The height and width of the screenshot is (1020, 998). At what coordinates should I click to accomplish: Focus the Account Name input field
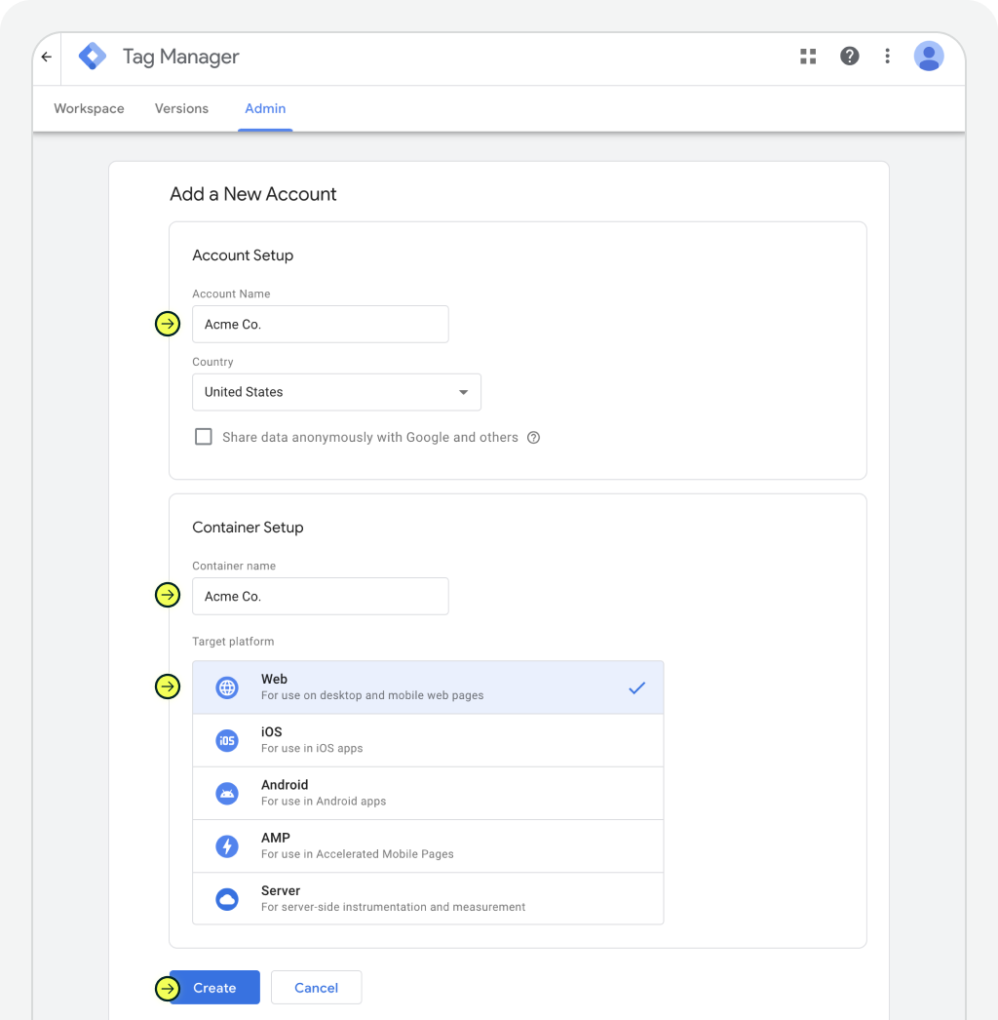point(321,324)
